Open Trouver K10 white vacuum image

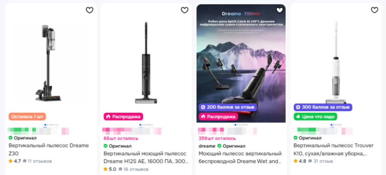336,63
